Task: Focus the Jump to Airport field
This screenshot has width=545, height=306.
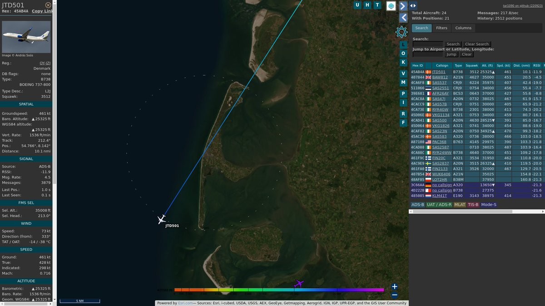Action: (428, 54)
